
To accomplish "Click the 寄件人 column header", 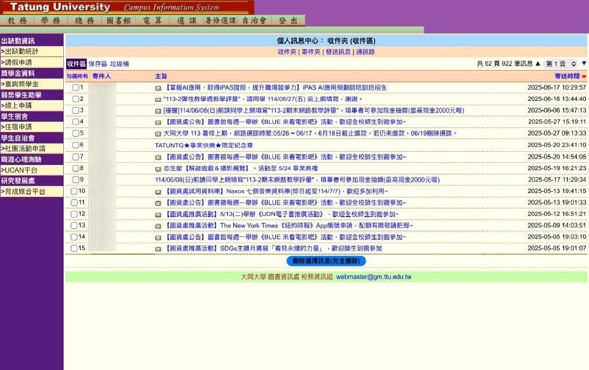I will click(101, 76).
